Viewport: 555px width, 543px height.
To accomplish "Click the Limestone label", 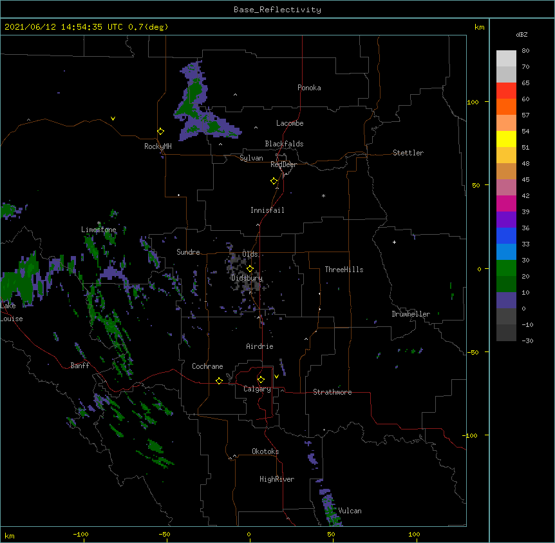I will pyautogui.click(x=99, y=230).
